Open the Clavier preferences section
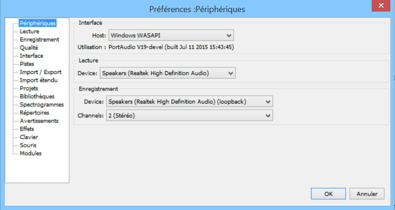 pyautogui.click(x=29, y=137)
